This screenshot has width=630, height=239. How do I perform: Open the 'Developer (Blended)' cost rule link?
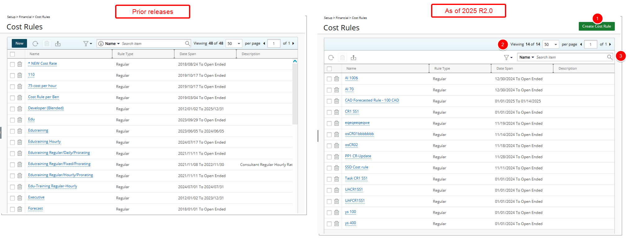tap(46, 108)
